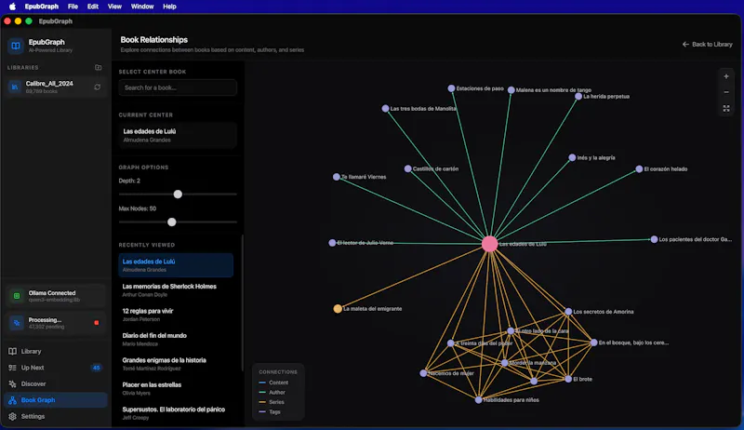Screen dimensions: 744x430
Task: Select the El brote node
Action: [x=568, y=379]
